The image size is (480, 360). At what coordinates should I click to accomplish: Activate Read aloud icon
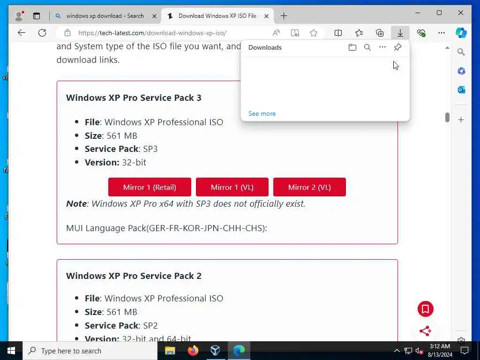(276, 33)
